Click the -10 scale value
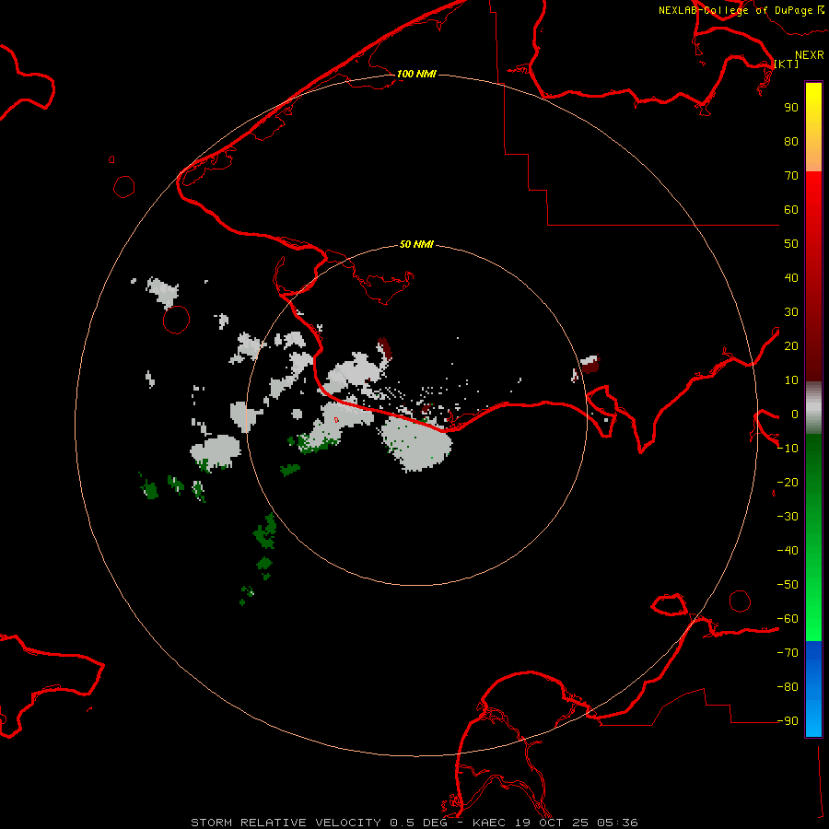 point(788,449)
